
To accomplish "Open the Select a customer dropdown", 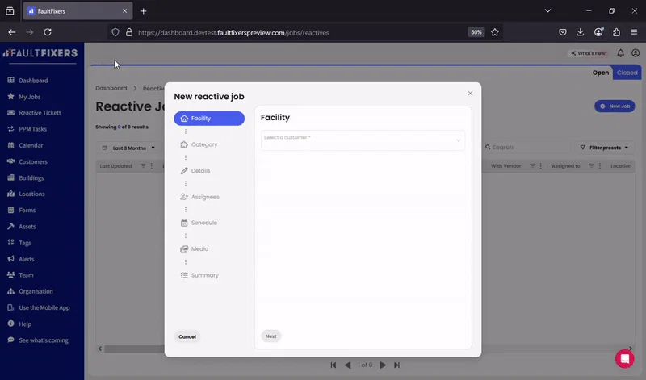I will (363, 140).
